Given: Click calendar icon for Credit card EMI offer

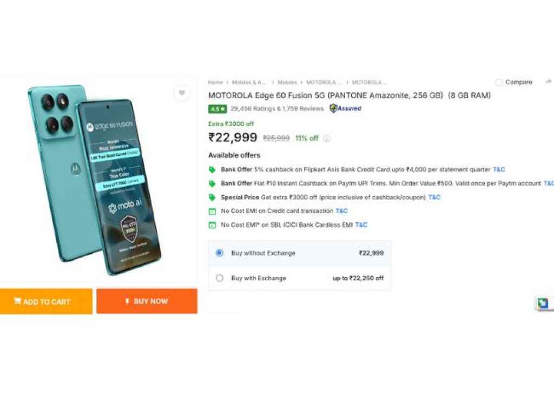Looking at the screenshot, I should 212,211.
